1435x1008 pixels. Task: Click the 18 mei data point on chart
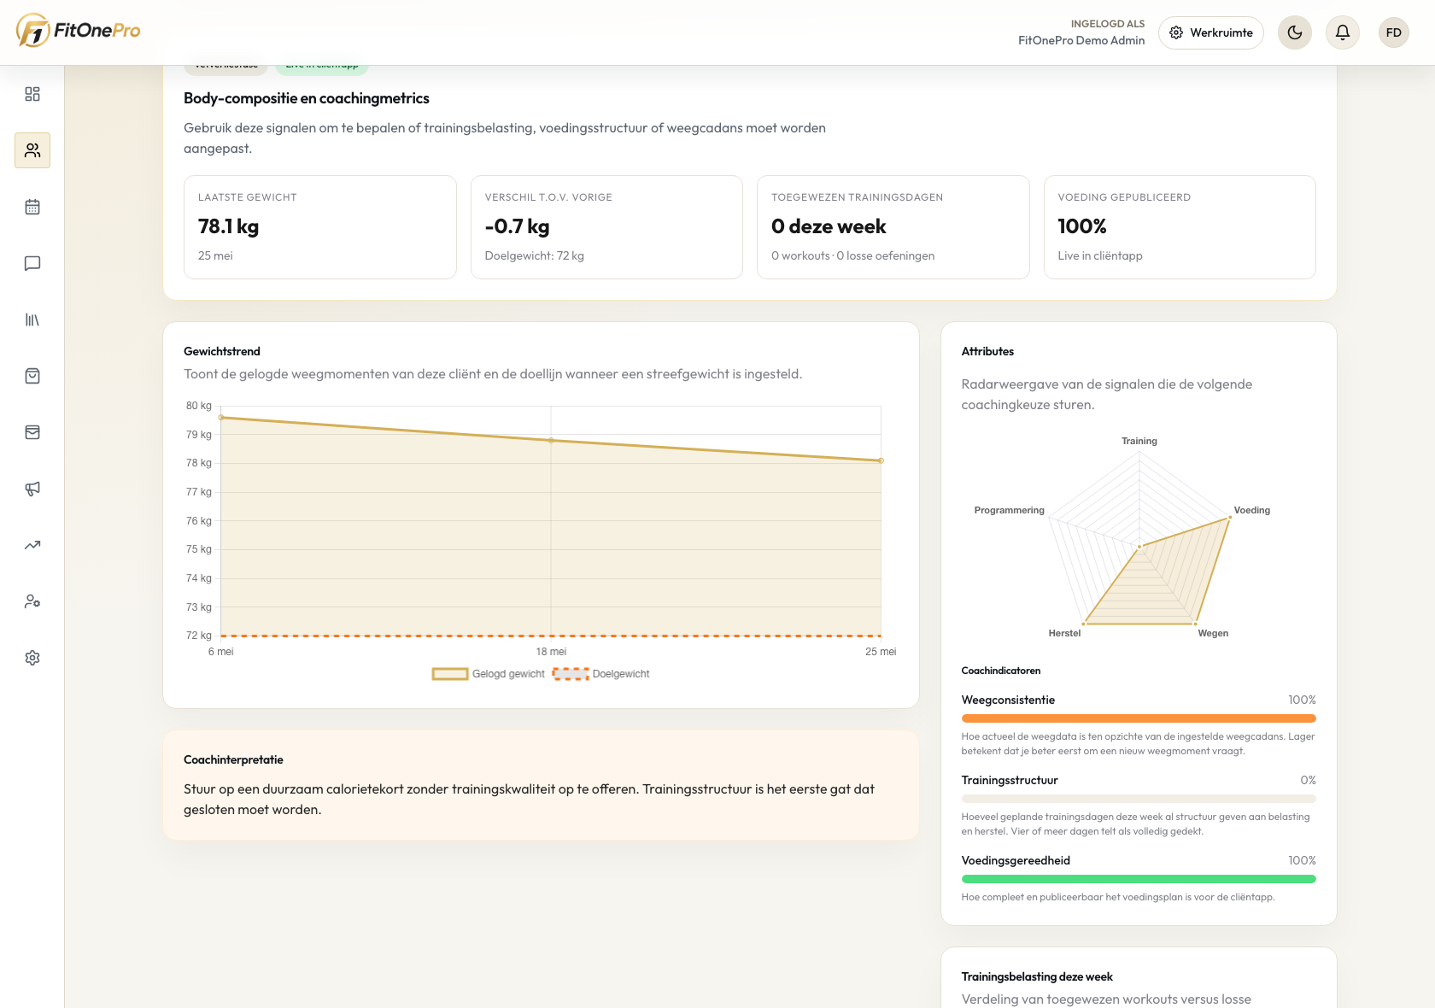pos(551,441)
